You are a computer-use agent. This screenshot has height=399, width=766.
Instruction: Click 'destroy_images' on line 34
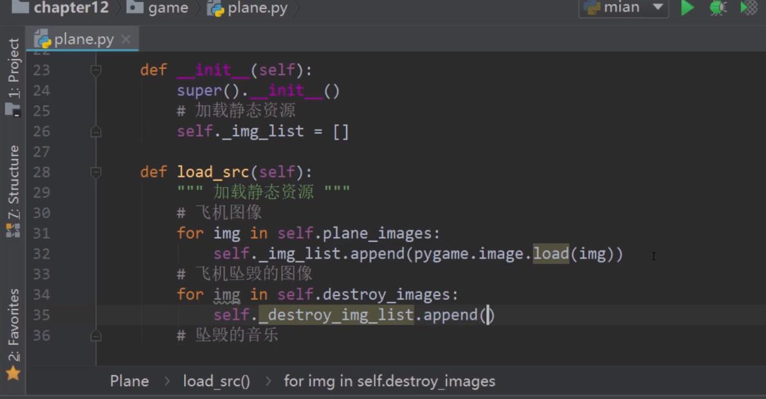[387, 294]
